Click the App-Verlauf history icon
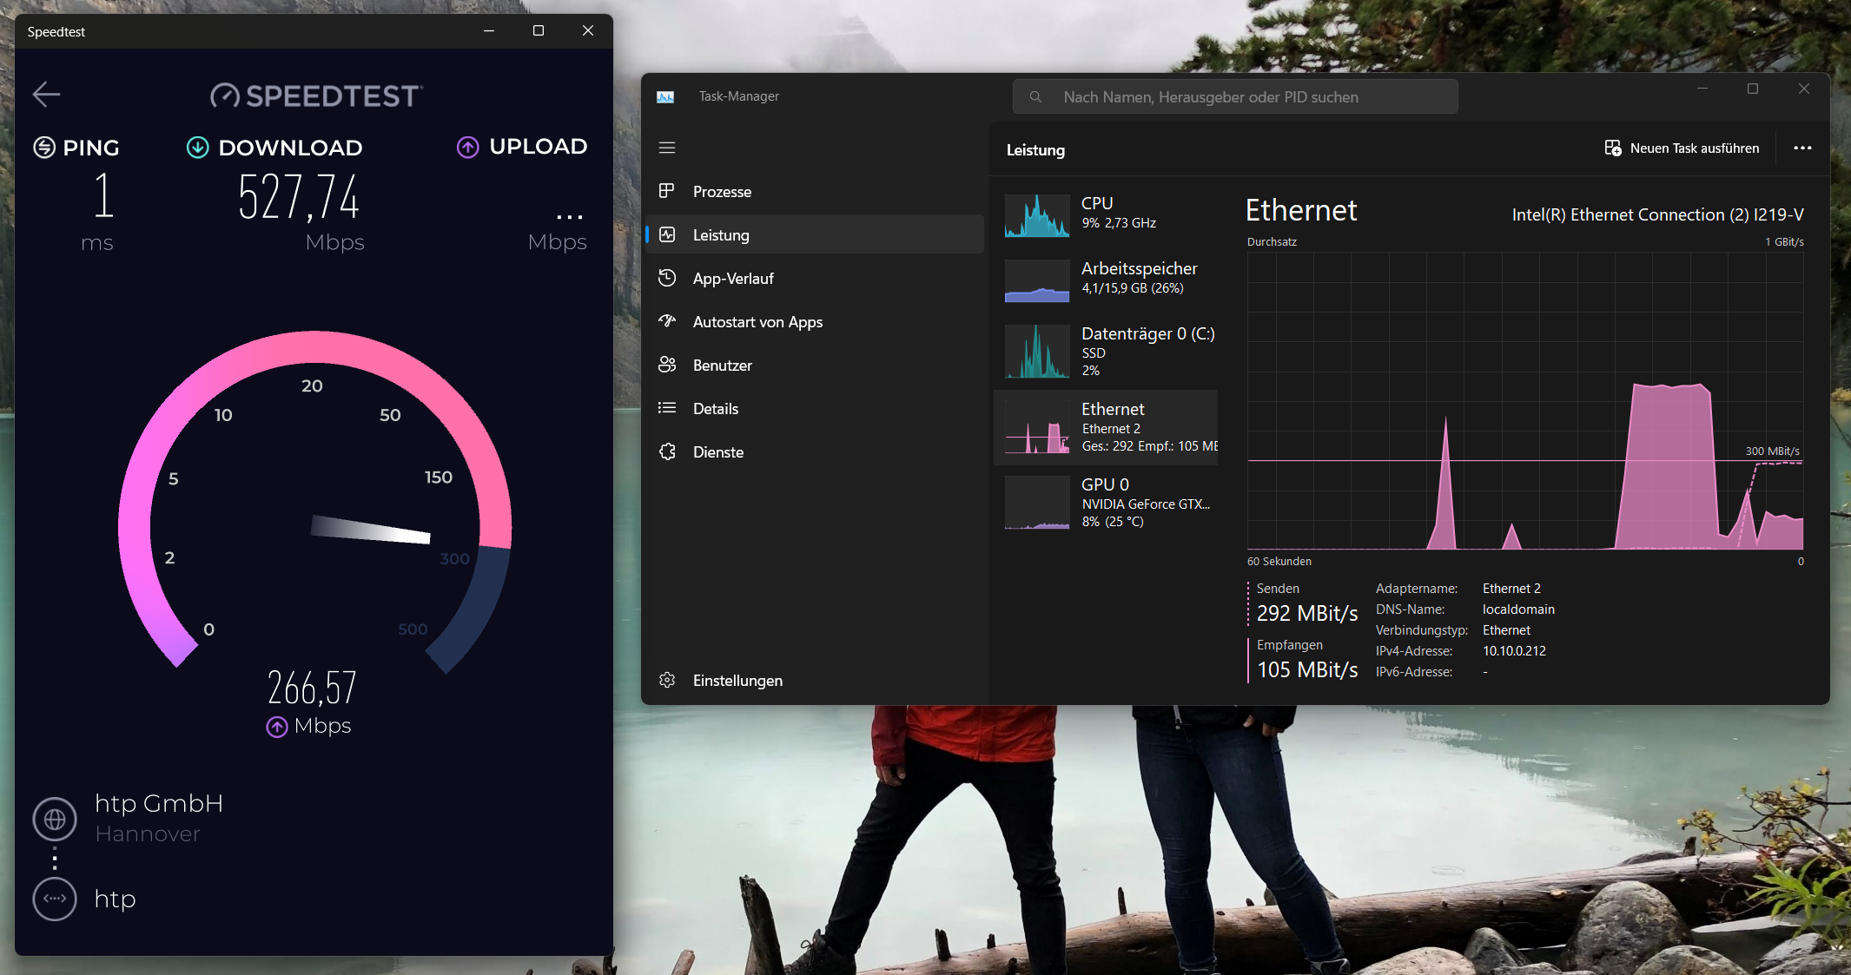Viewport: 1851px width, 975px height. (x=667, y=278)
